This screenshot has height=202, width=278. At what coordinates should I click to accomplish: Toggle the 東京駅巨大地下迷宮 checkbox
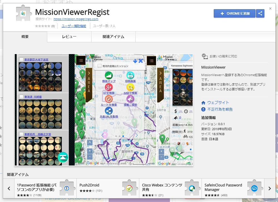pyautogui.click(x=21, y=60)
